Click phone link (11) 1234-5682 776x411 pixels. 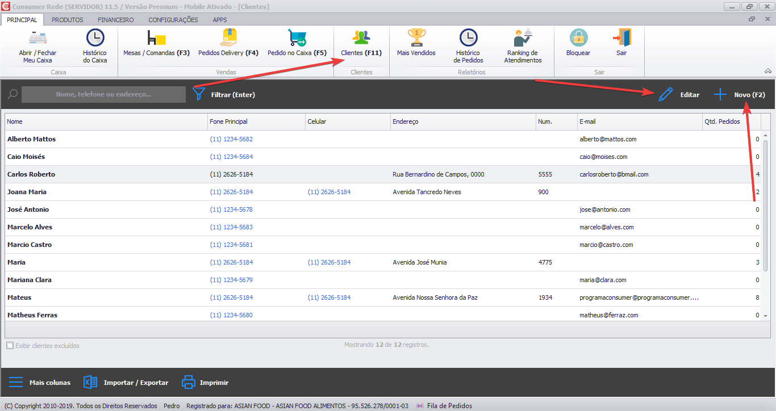click(231, 139)
